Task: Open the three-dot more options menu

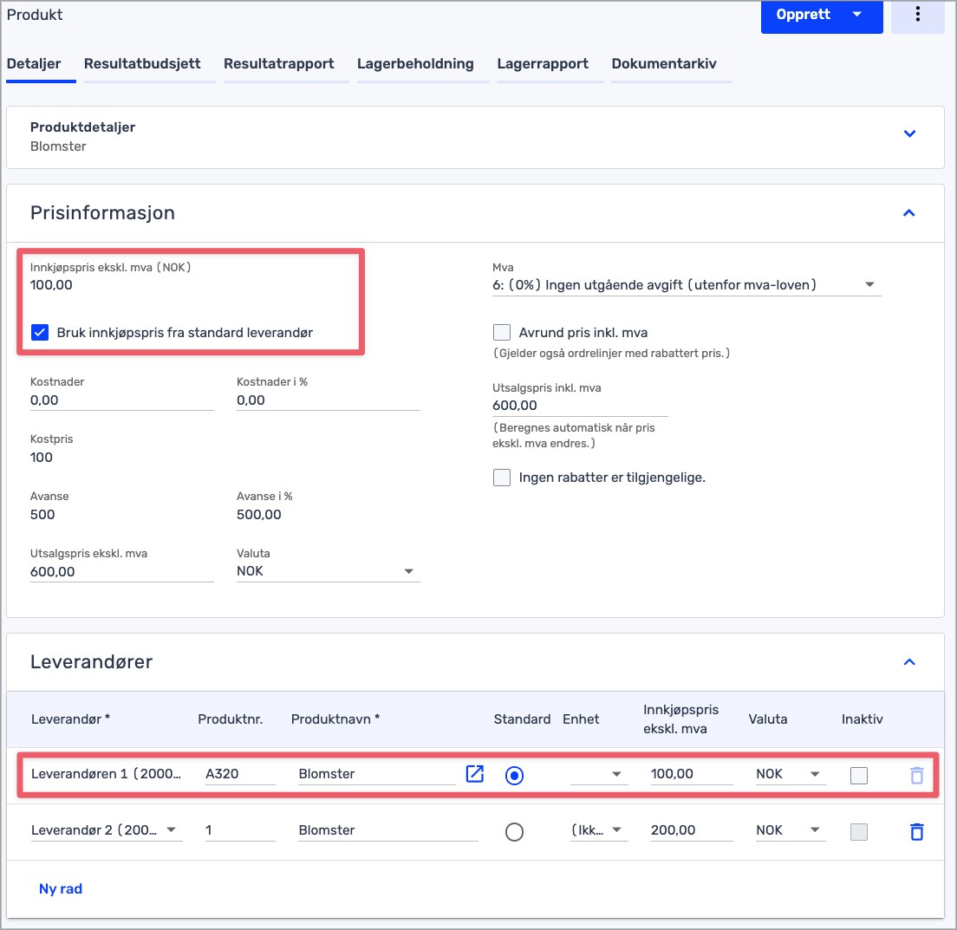Action: 917,16
